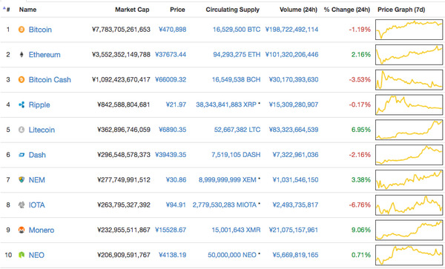This screenshot has width=445, height=269.
Task: Click Dash volume ¥7,322,961,036
Action: point(295,155)
